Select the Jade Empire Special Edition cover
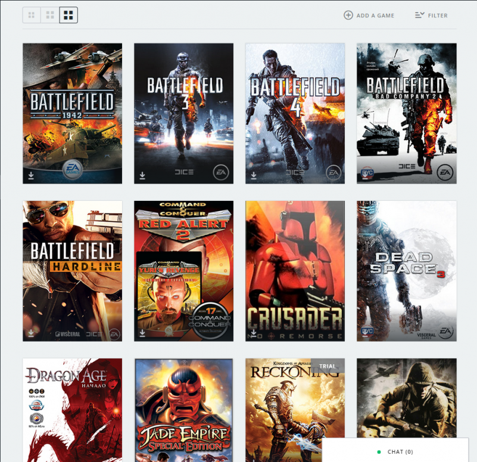Image resolution: width=477 pixels, height=462 pixels. (x=183, y=410)
